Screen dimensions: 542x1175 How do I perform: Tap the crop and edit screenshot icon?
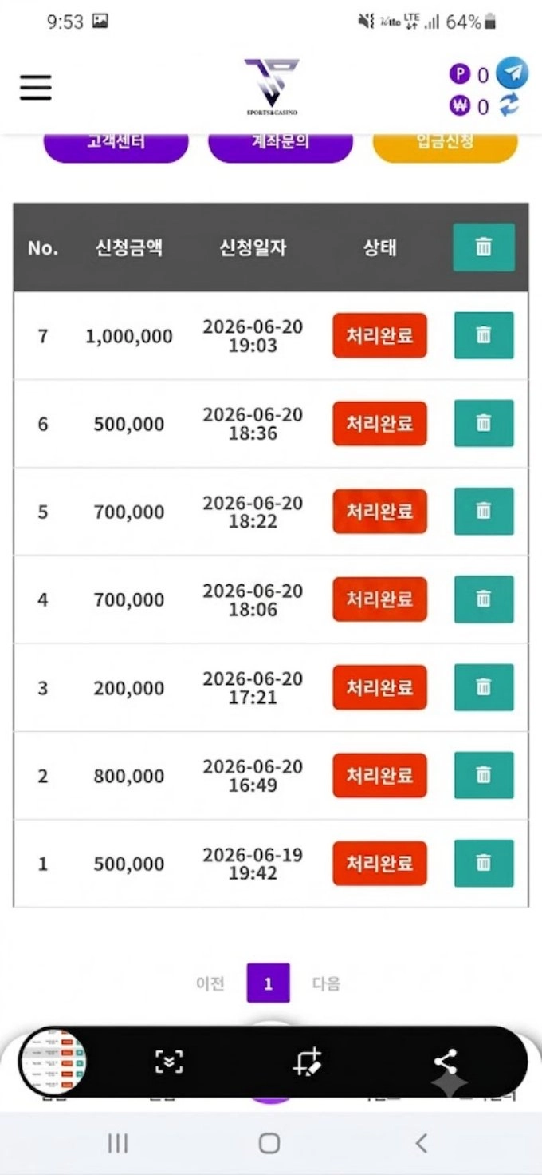coord(307,1062)
